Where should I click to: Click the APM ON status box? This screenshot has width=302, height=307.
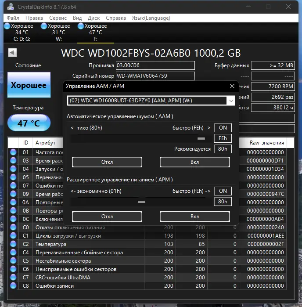(x=223, y=191)
